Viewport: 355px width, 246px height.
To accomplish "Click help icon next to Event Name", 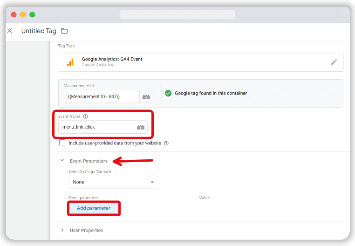I will tap(85, 116).
